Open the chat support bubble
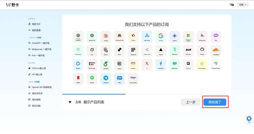The width and height of the screenshot is (254, 134). [249, 119]
